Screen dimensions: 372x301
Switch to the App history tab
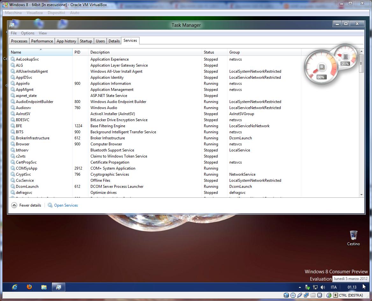67,41
